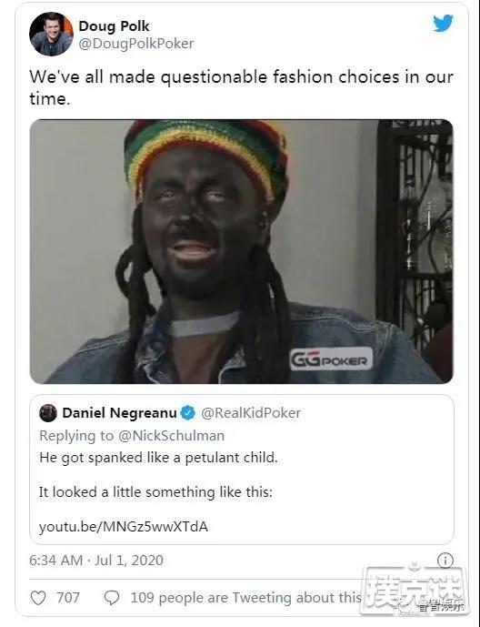Open the Daniel Negreanu name link
The height and width of the screenshot is (627, 480).
coord(119,412)
